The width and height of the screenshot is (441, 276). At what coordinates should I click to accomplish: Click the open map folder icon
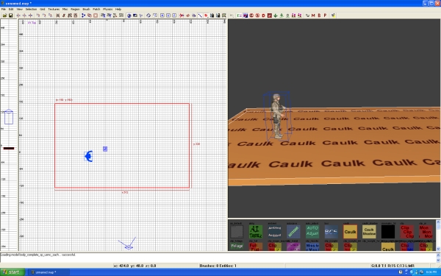click(5, 15)
